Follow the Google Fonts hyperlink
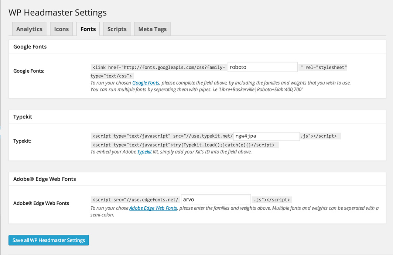This screenshot has width=393, height=255. 146,83
